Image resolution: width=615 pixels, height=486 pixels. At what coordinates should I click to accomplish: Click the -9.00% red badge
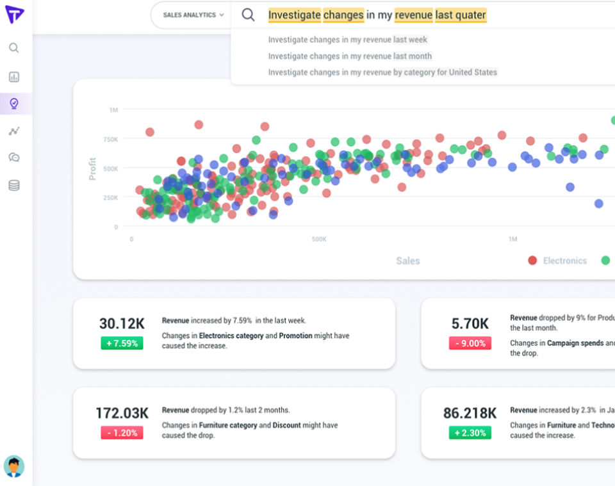470,343
